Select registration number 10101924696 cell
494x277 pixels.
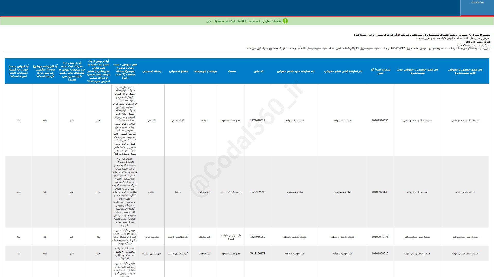tap(380, 120)
